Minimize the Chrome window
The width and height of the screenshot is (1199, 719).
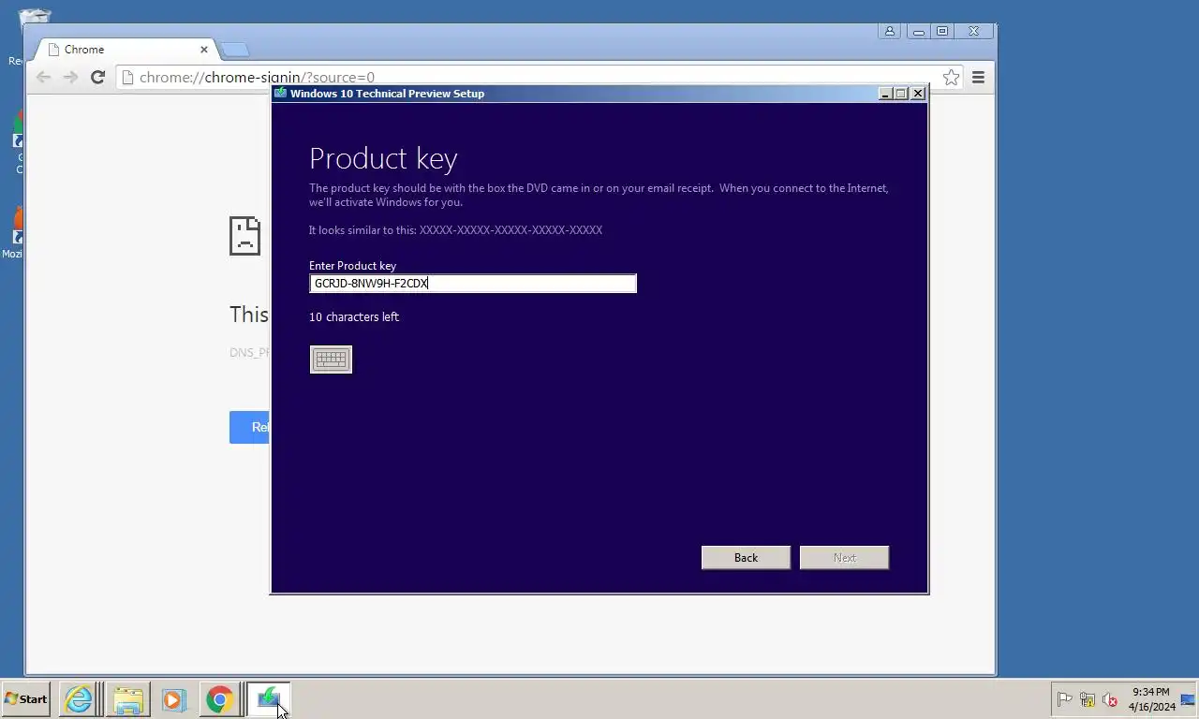[x=919, y=31]
